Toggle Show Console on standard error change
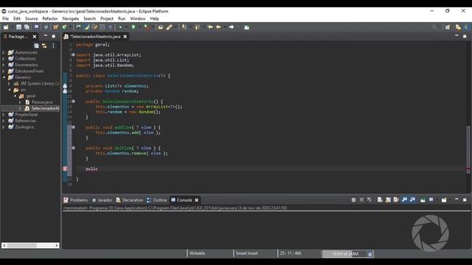This screenshot has height=265, width=472. (x=412, y=199)
